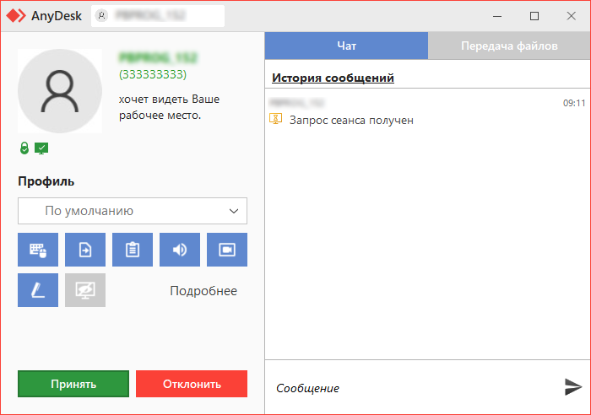
Task: Open the Передача файлов tab
Action: [x=509, y=46]
